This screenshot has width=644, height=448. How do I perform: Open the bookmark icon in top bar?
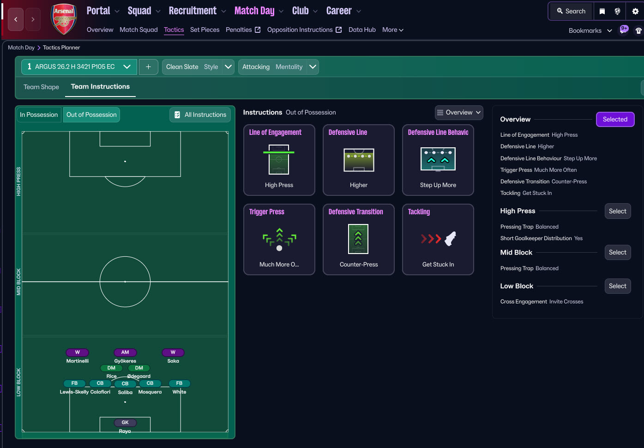pos(602,11)
